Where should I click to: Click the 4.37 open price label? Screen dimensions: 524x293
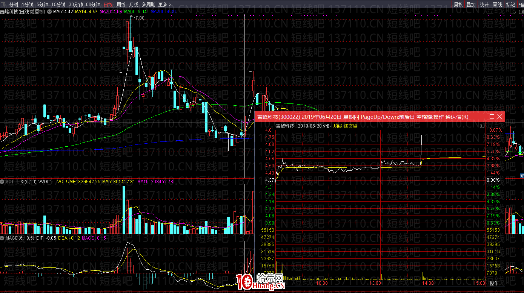[270, 180]
